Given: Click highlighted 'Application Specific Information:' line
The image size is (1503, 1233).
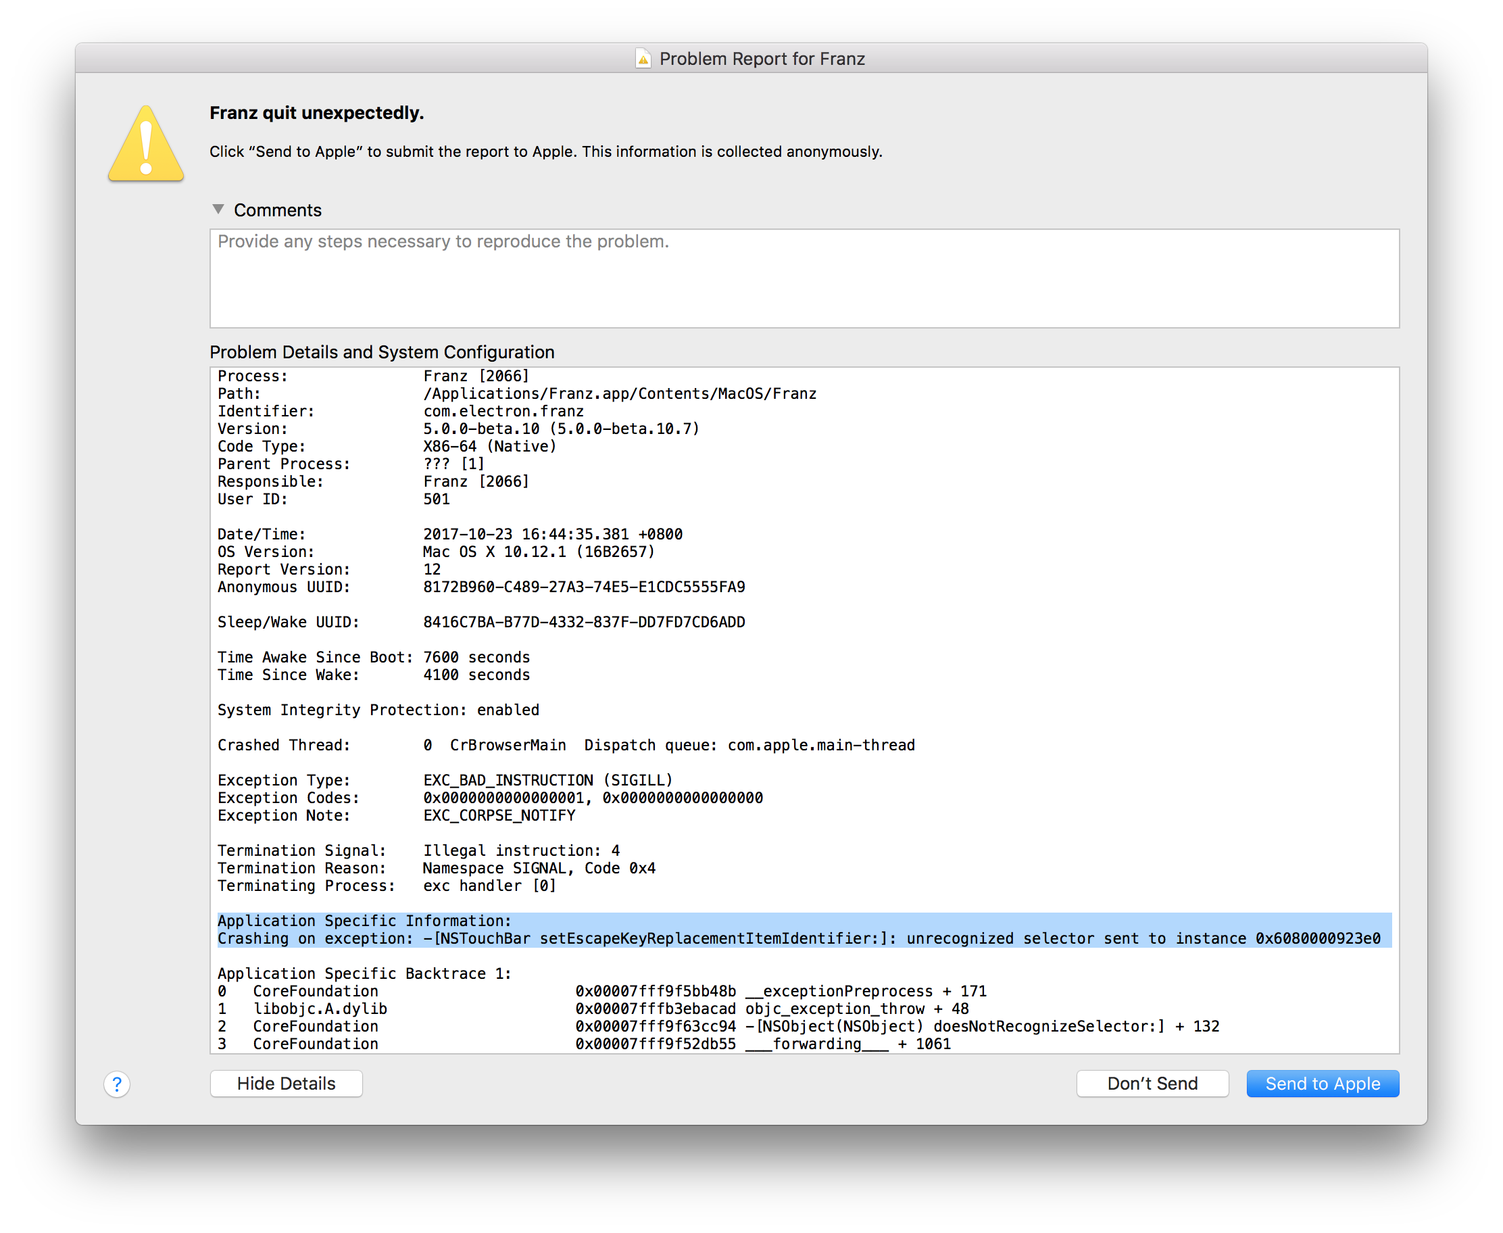Looking at the screenshot, I should pos(364,921).
